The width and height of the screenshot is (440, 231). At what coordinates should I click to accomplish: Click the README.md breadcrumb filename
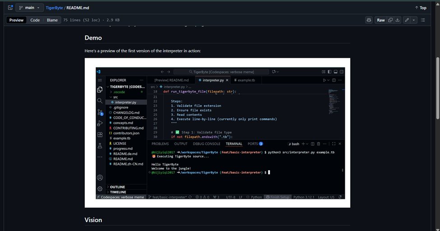[78, 8]
